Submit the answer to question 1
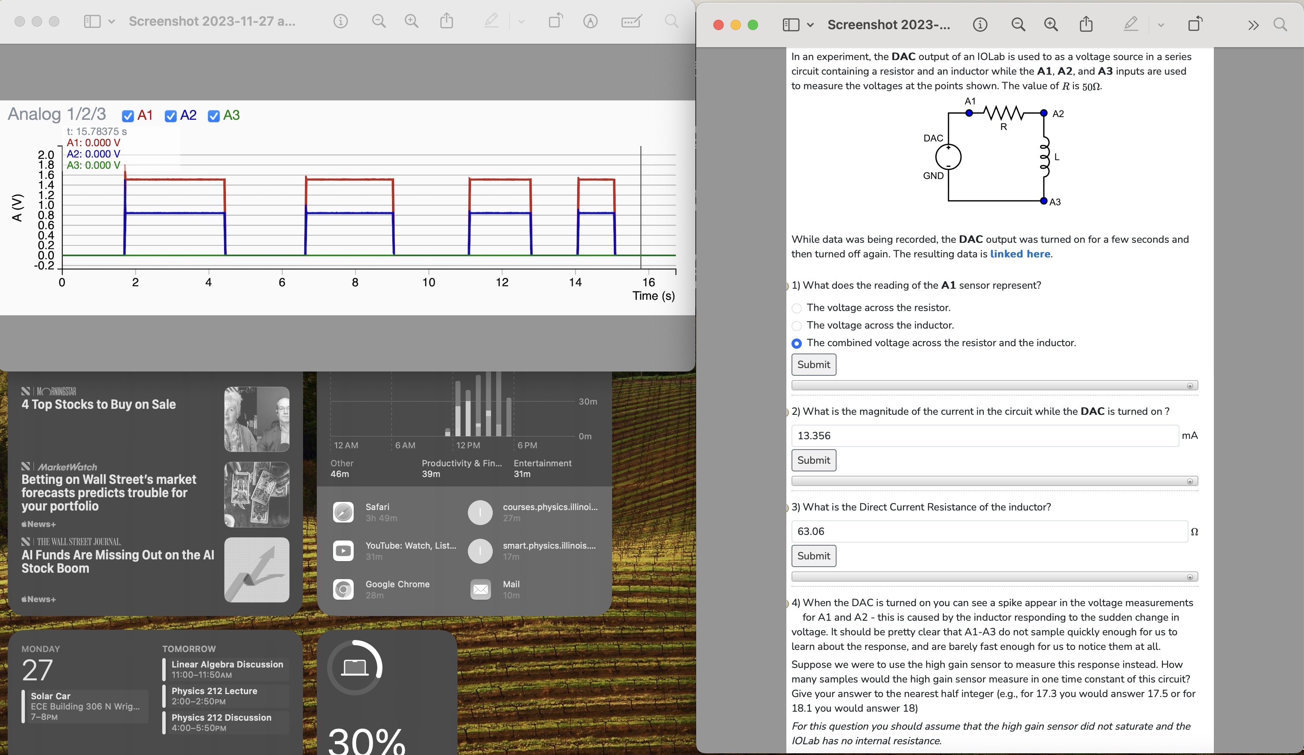This screenshot has width=1304, height=755. [813, 365]
